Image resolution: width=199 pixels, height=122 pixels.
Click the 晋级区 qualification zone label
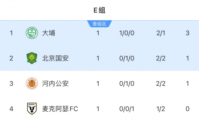[99, 24]
